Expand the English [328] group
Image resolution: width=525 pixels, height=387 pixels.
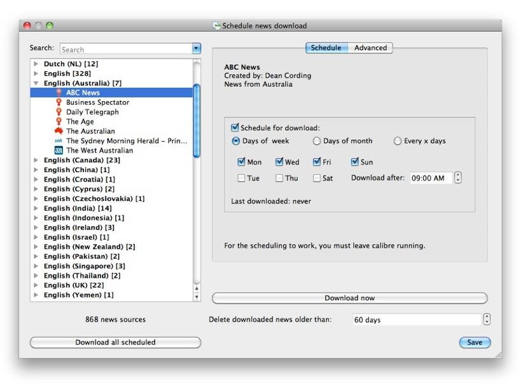36,73
